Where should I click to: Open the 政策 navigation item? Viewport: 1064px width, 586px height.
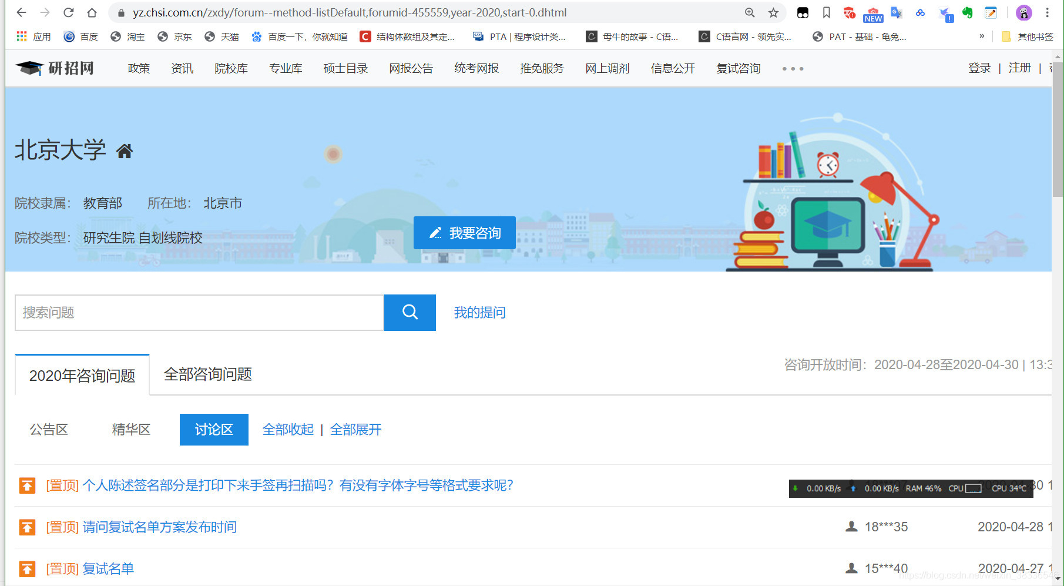coord(139,68)
